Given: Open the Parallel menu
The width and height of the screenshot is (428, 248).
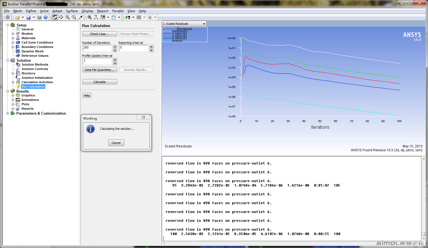Looking at the screenshot, I should coord(118,11).
